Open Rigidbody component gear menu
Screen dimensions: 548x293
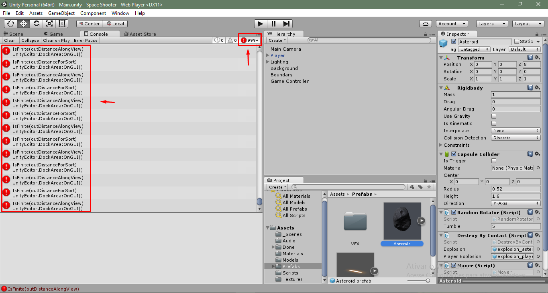pos(537,88)
